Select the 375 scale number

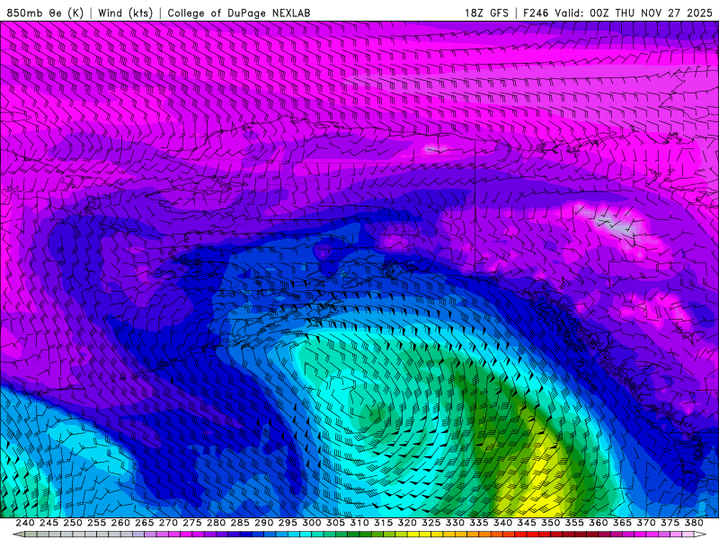click(670, 523)
